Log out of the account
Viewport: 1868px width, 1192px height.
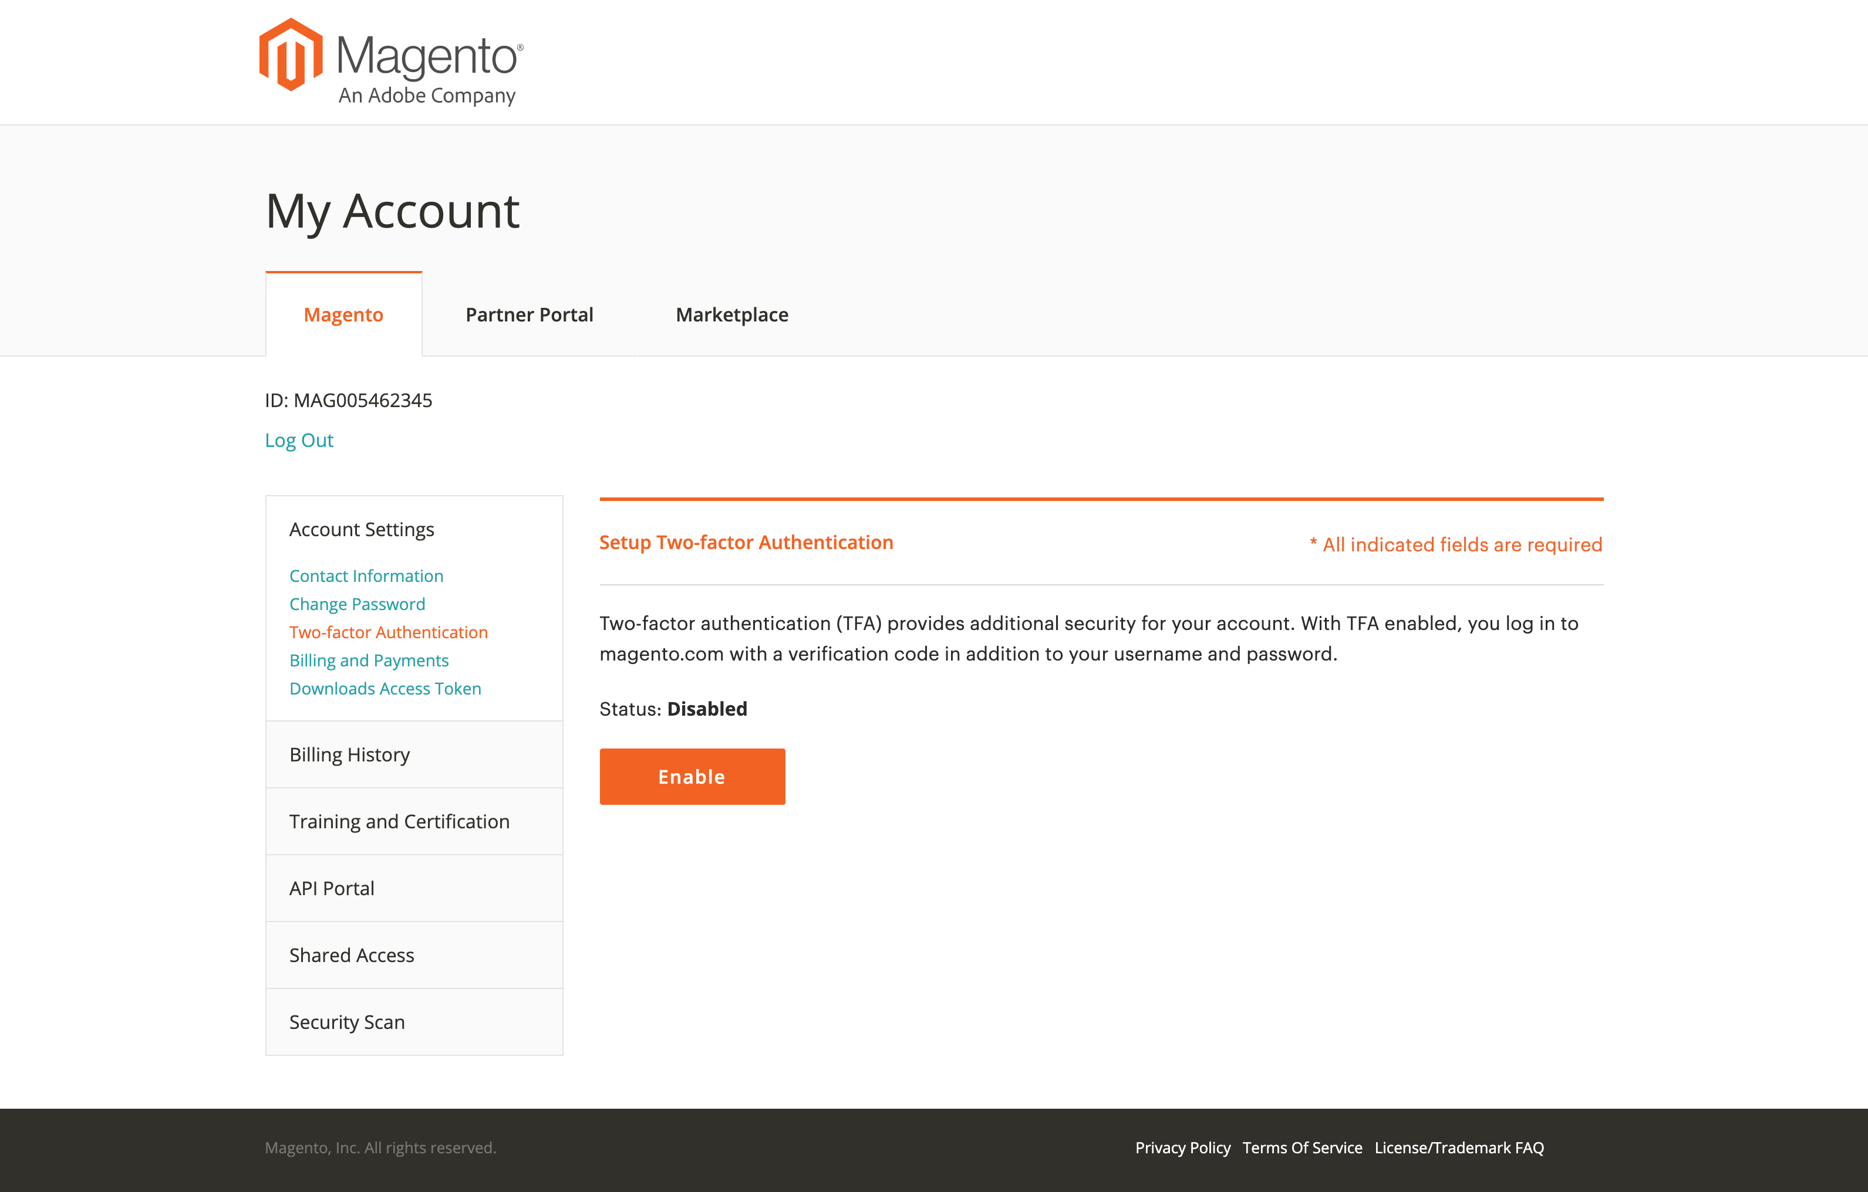click(x=299, y=440)
